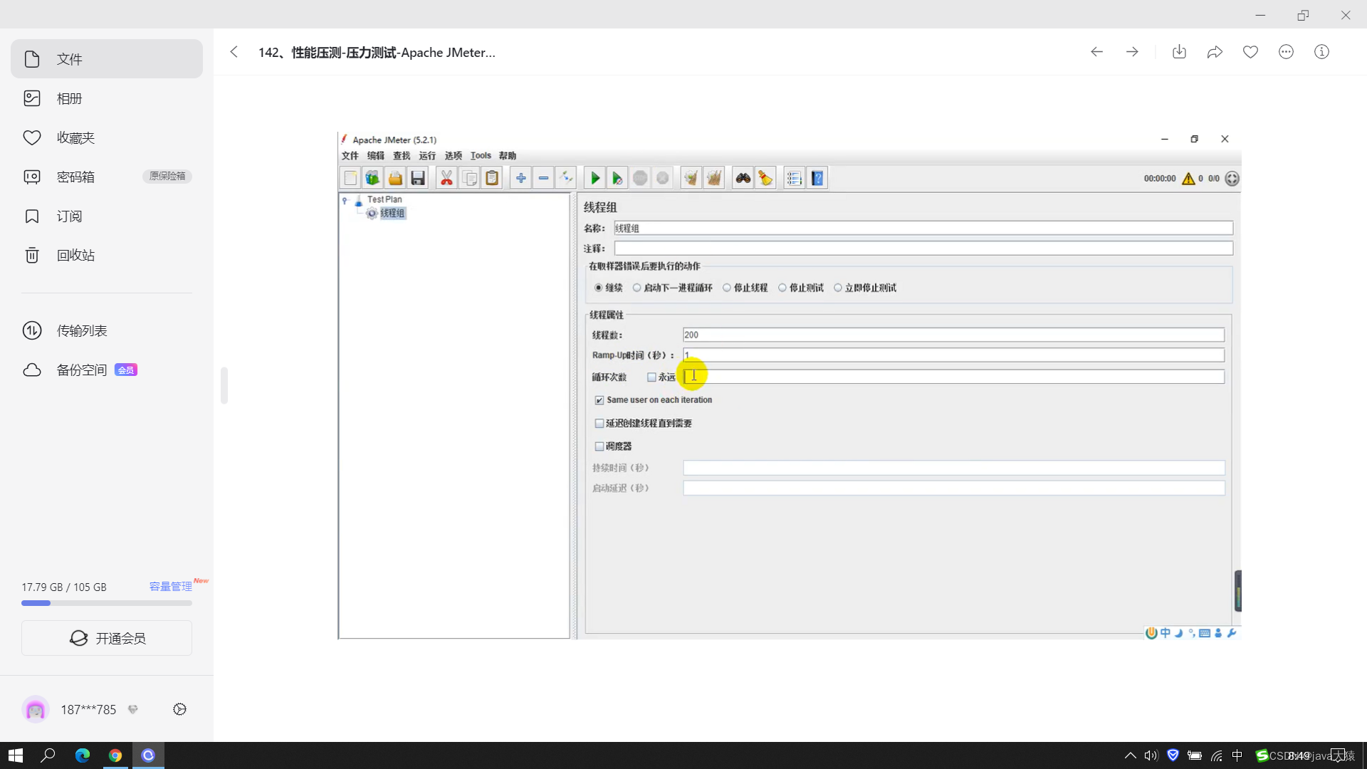This screenshot has height=769, width=1367.
Task: Select the 停止线程 radio button
Action: point(727,288)
